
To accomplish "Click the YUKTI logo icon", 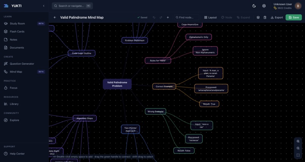I will [6, 6].
